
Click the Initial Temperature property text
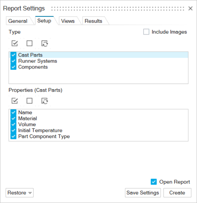coord(40,130)
